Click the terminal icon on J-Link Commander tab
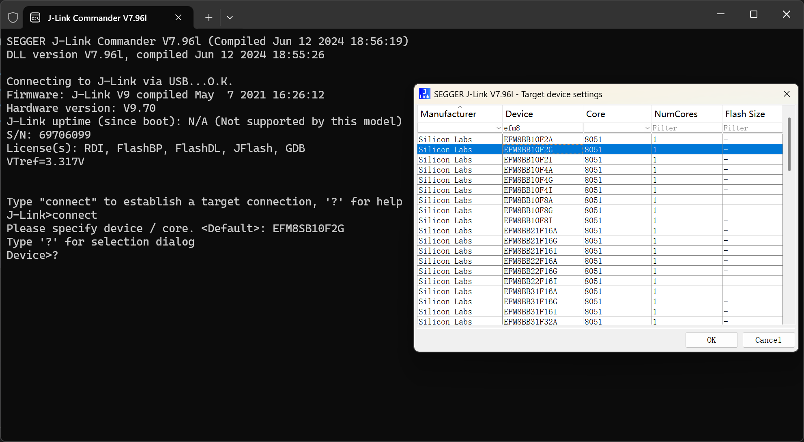This screenshot has width=804, height=442. coord(35,17)
